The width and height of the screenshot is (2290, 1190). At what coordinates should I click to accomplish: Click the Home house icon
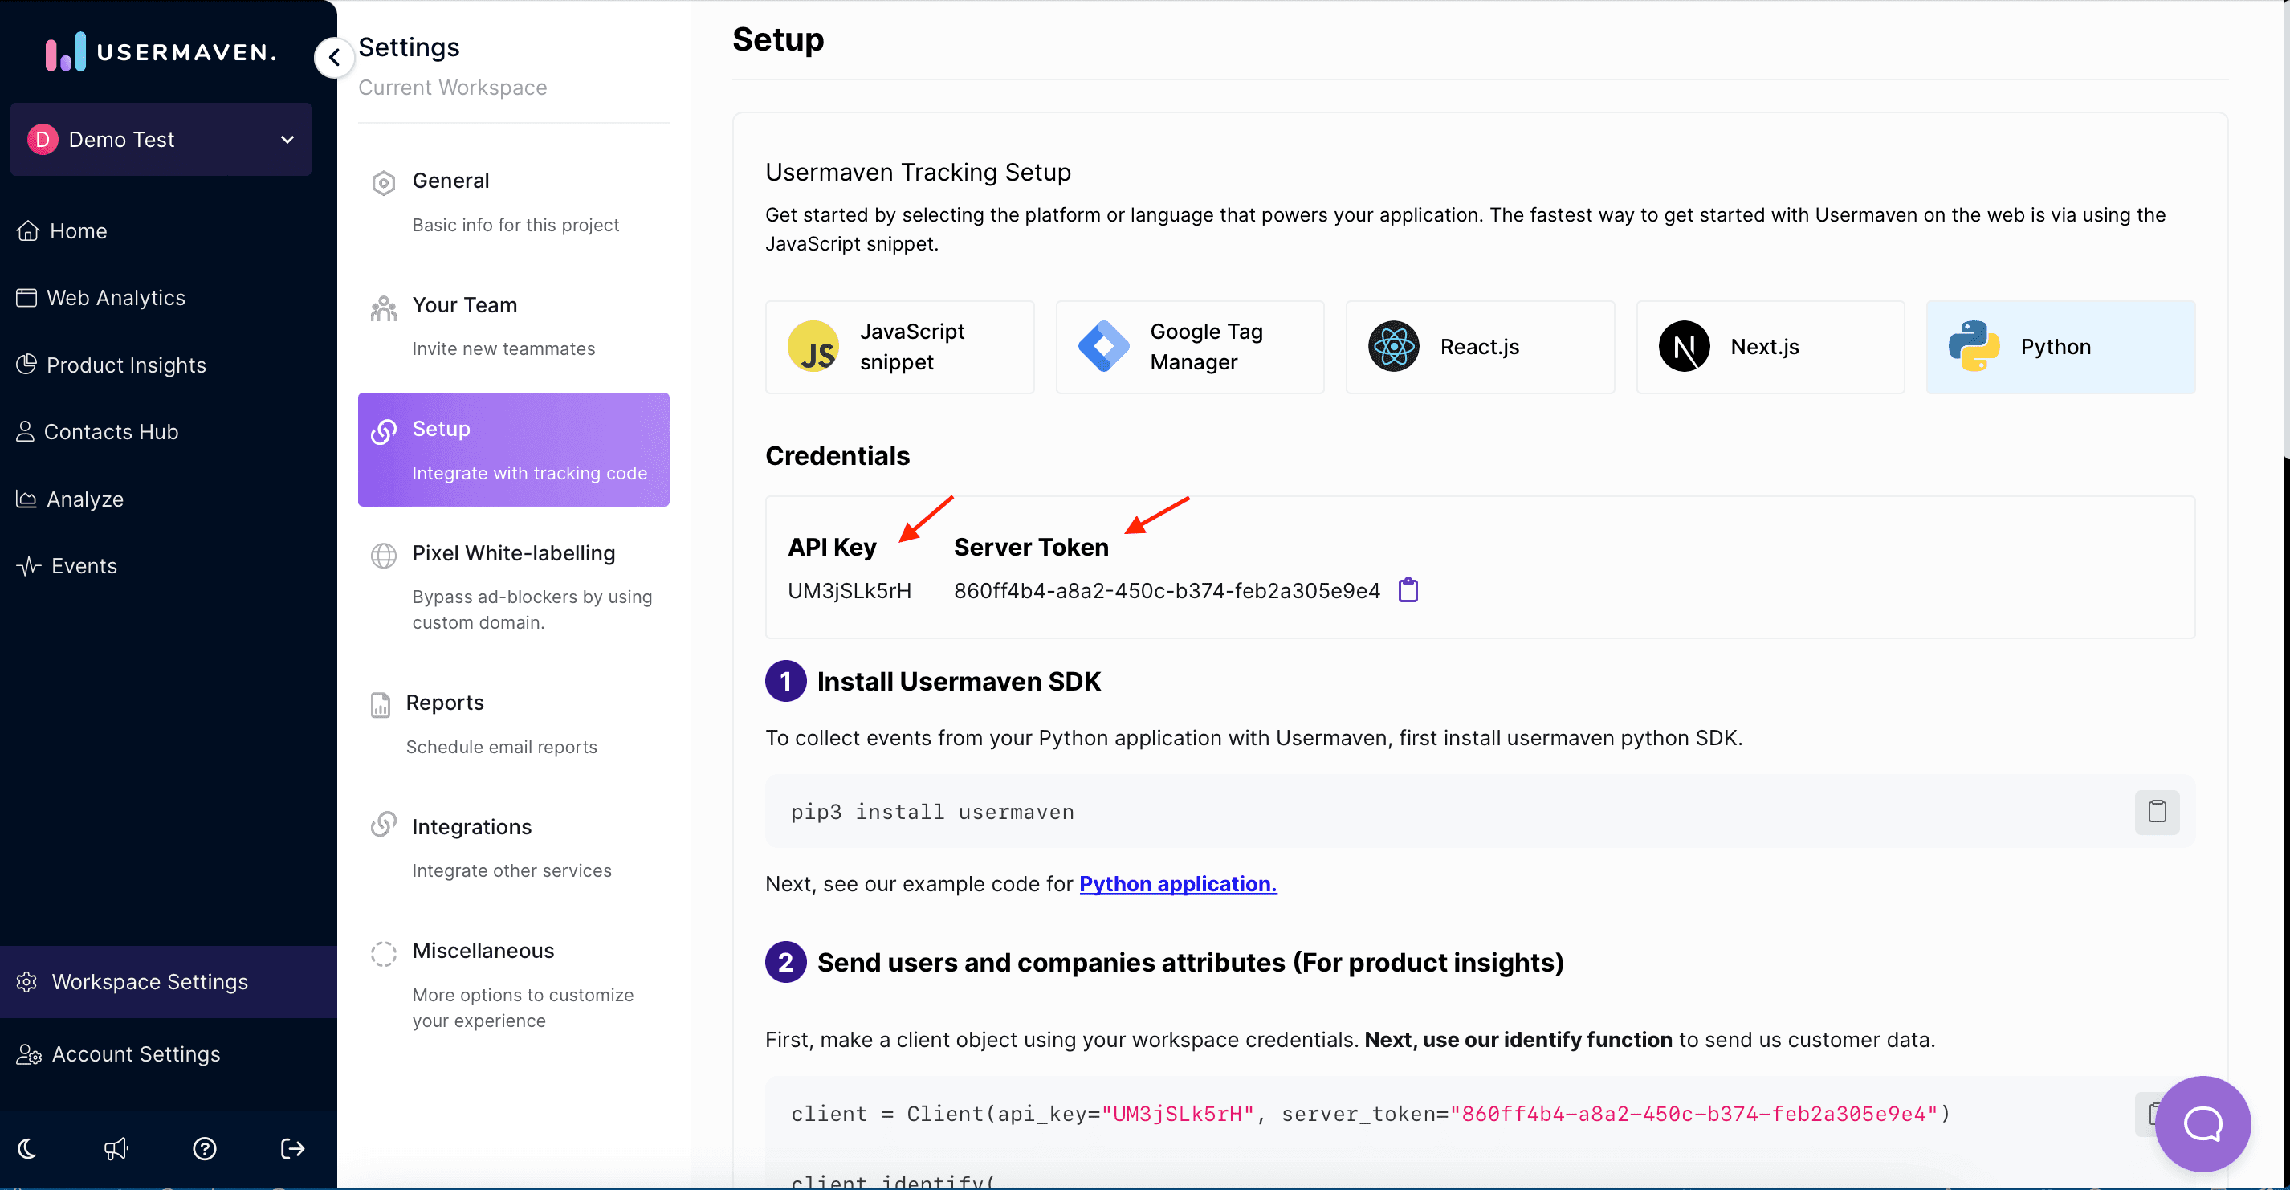(x=28, y=231)
